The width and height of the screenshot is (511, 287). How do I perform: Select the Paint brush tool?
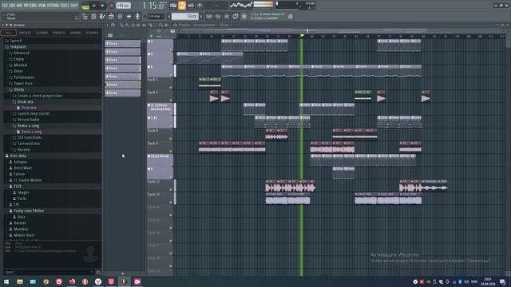pos(127,25)
